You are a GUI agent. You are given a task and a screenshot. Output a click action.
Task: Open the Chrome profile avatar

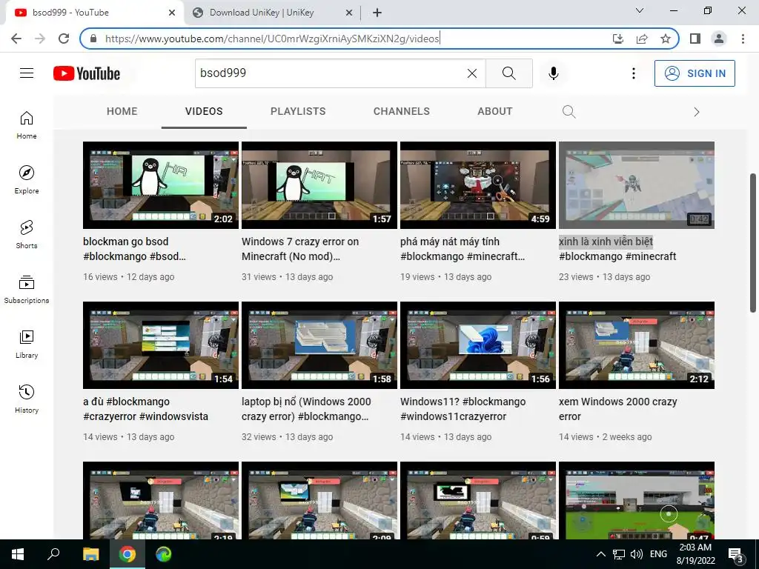pos(719,39)
